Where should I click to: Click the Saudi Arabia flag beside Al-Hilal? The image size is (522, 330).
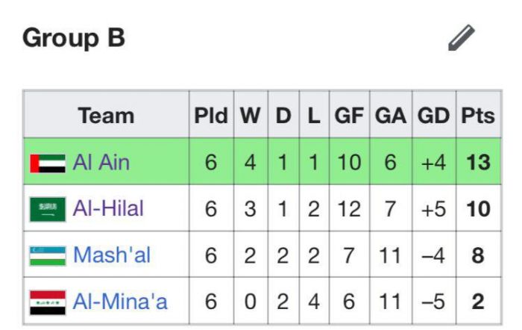(48, 210)
